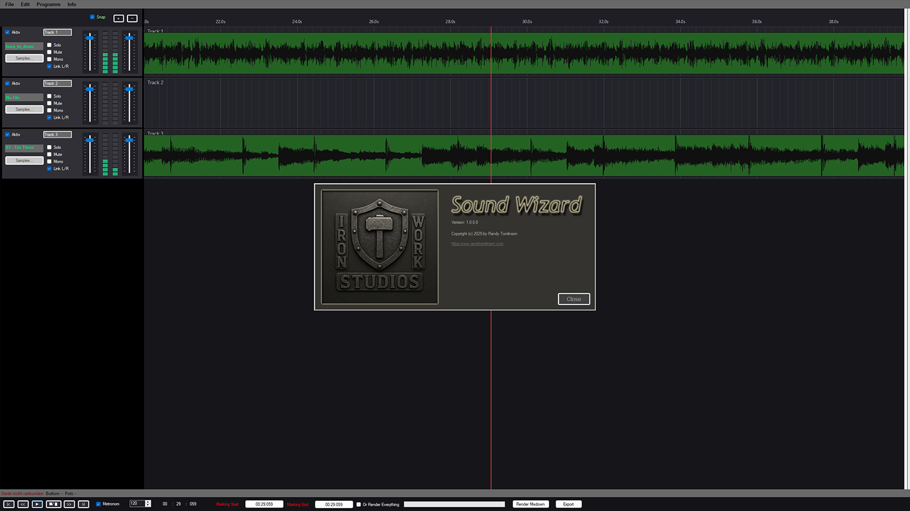The height and width of the screenshot is (511, 910).
Task: Click the Track 1 right fader handle
Action: click(x=129, y=38)
